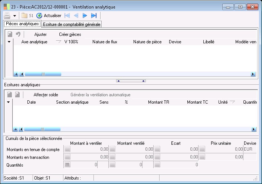The image size is (262, 184).
Task: Go to the next record
Action: 85,16
